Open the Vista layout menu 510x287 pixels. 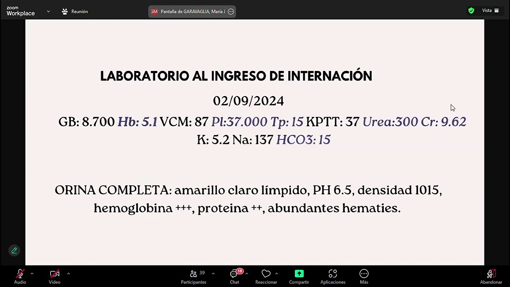pos(490,11)
